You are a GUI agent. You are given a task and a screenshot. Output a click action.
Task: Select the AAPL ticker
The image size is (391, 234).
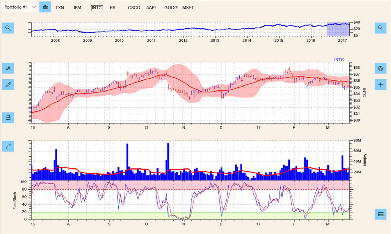pos(151,8)
